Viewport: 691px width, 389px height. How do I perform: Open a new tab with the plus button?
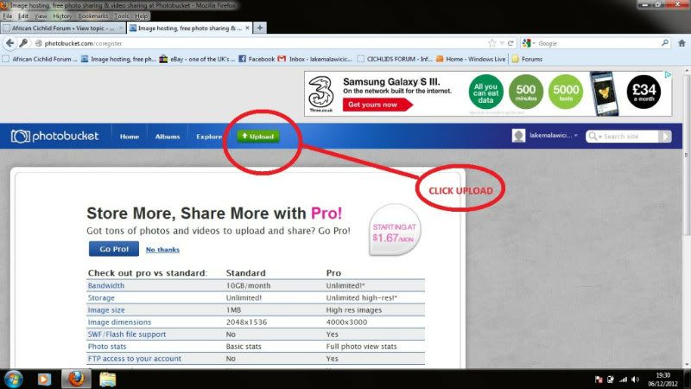coord(260,28)
